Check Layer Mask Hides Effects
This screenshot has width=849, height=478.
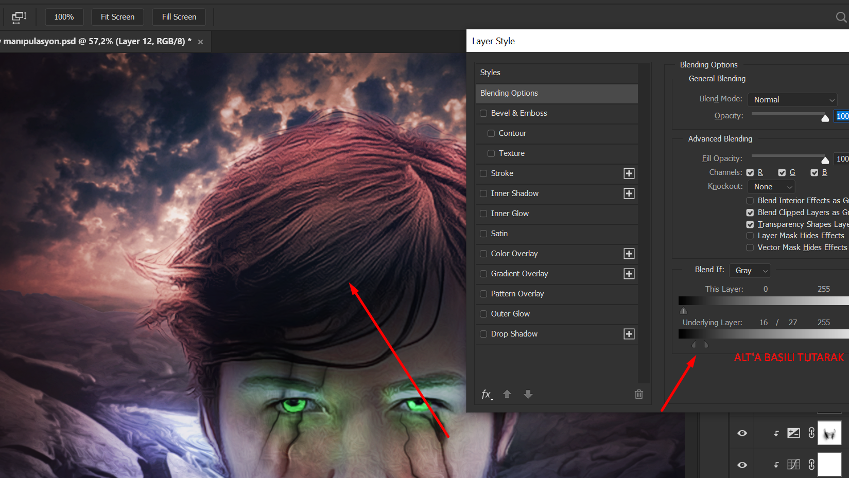750,236
